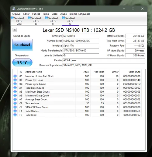Click the Lexar SSD NS100 1TB title
This screenshot has height=157, width=152.
[x=79, y=30]
